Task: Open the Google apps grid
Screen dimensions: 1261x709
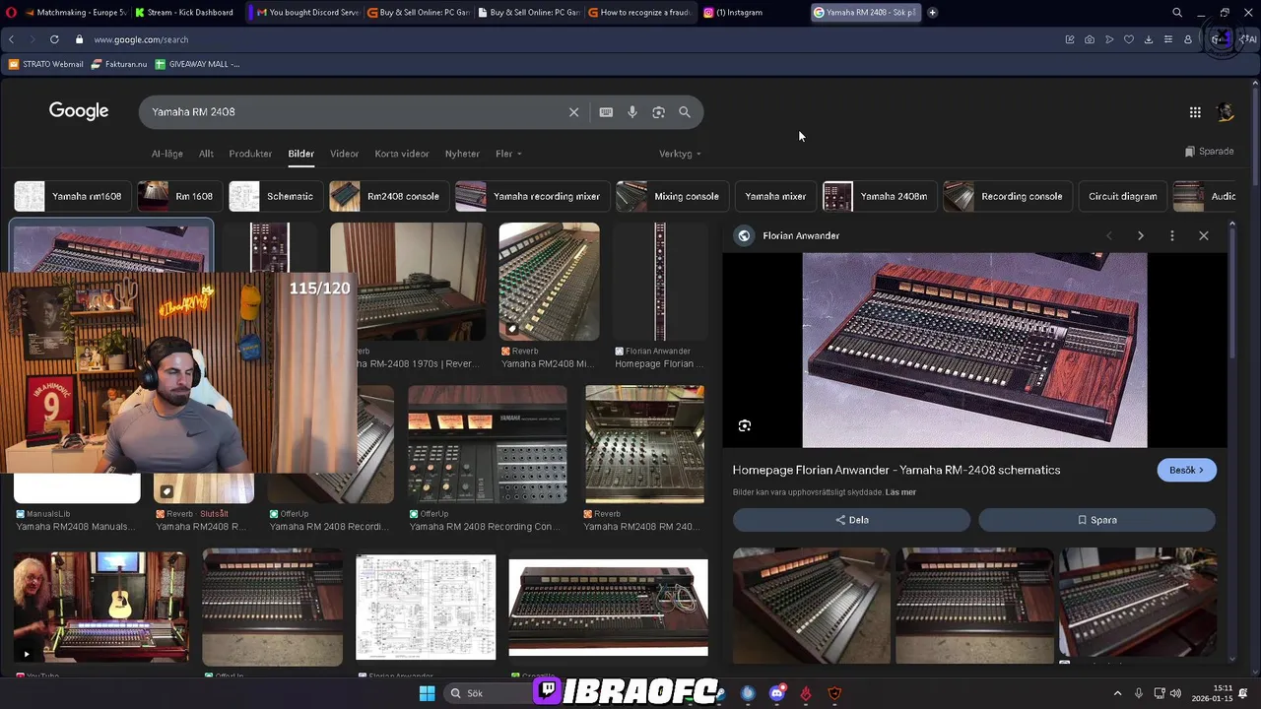Action: pyautogui.click(x=1195, y=112)
